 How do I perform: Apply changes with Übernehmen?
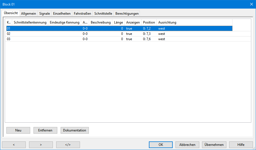(214, 145)
